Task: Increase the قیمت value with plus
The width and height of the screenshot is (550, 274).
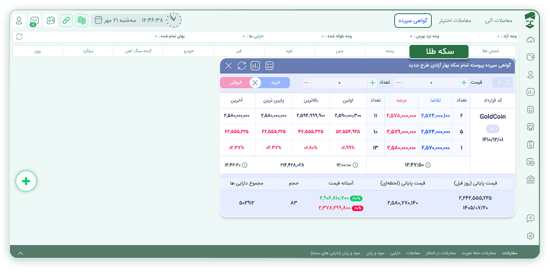Action: pyautogui.click(x=464, y=83)
